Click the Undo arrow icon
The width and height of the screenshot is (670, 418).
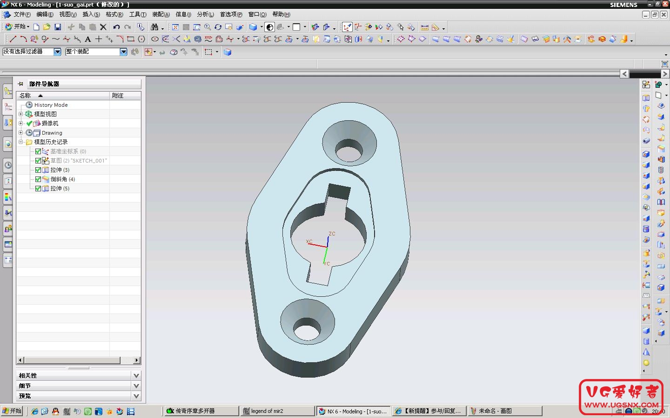point(116,27)
